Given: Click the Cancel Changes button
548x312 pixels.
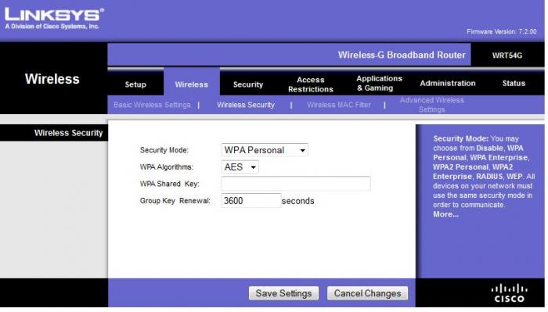Looking at the screenshot, I should coord(367,293).
